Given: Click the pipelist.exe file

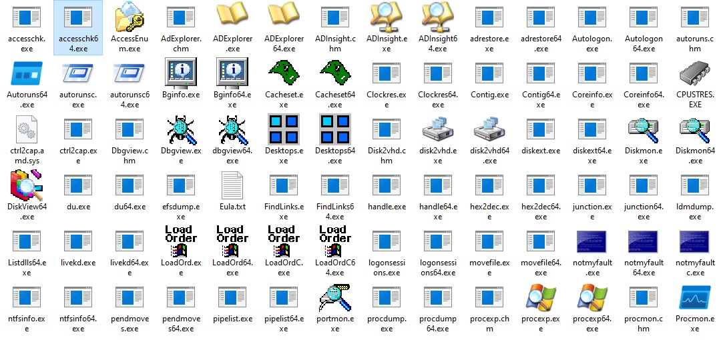Looking at the screenshot, I should click(x=232, y=304).
